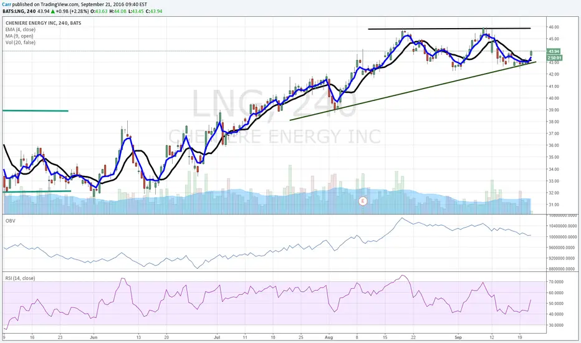This screenshot has width=581, height=343.
Task: Select the 'Vol (20, false)' indicator label
Action: point(21,42)
